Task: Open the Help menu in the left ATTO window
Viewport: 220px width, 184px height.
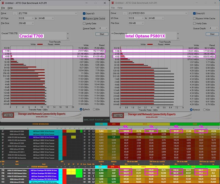Action: click(x=10, y=8)
